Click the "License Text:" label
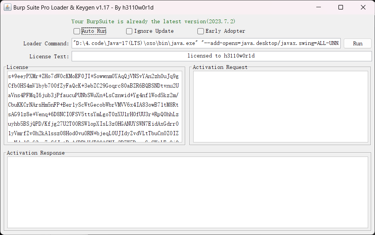Screen dimensions: 375x235 tap(49, 56)
